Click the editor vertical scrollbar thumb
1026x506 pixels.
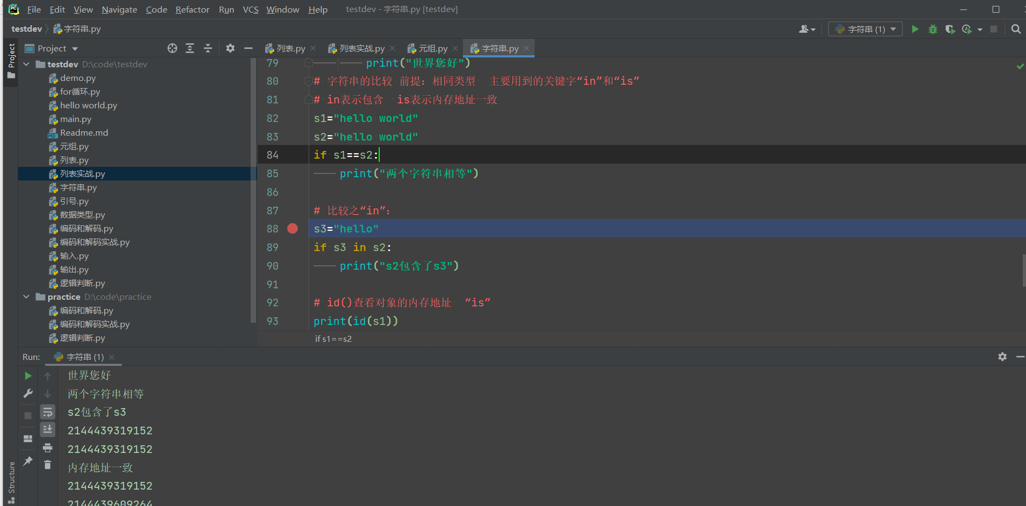[x=1024, y=271]
